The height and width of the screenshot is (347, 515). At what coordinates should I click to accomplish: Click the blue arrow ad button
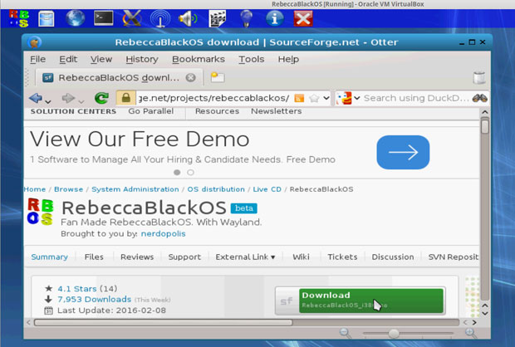403,152
